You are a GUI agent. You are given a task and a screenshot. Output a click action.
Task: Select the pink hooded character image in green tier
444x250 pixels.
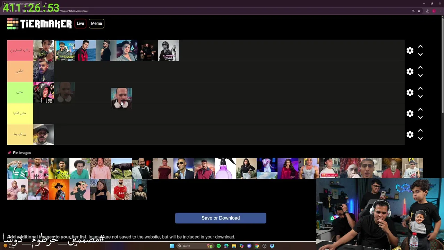point(44,93)
